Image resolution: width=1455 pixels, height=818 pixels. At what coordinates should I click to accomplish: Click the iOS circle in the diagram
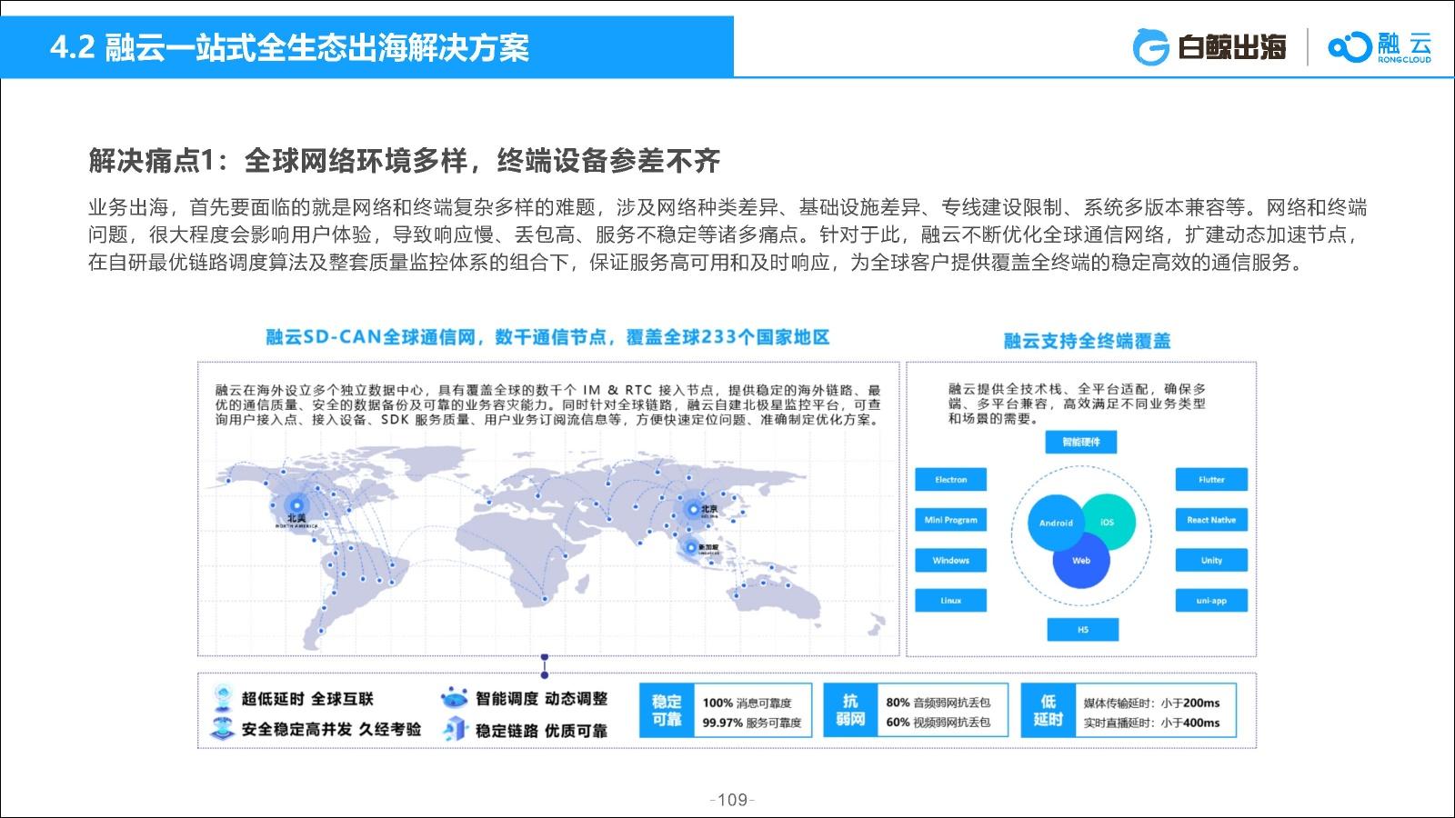pos(1108,522)
